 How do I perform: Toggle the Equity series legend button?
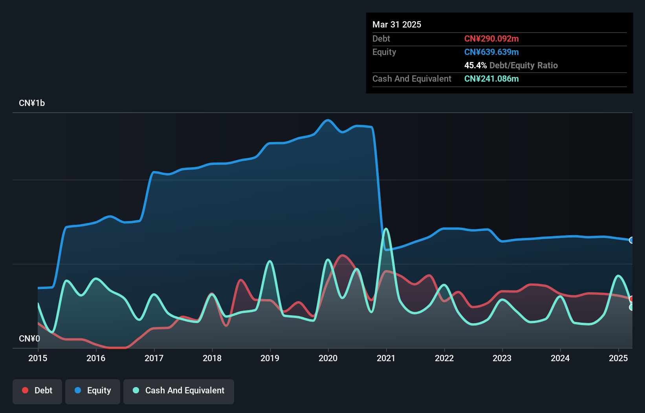93,391
